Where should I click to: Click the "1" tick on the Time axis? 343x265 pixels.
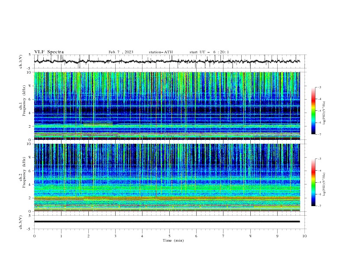(x=61, y=236)
